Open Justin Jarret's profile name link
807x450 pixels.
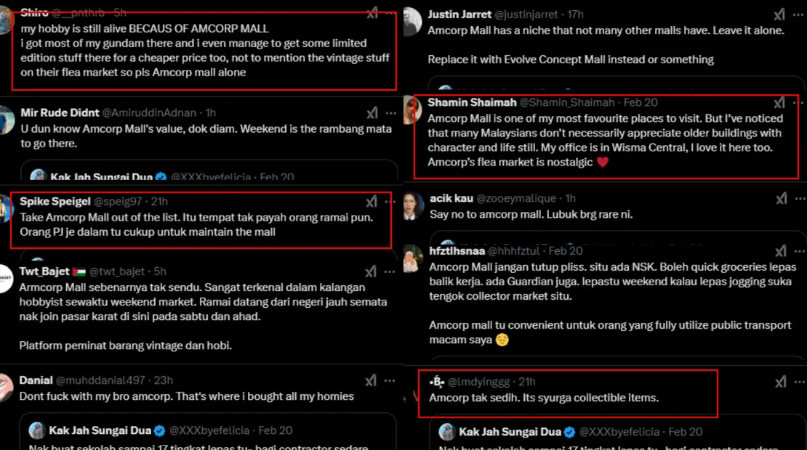[459, 15]
